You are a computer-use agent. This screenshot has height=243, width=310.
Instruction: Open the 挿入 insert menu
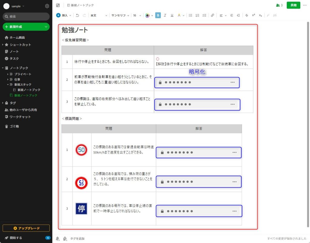click(x=64, y=15)
